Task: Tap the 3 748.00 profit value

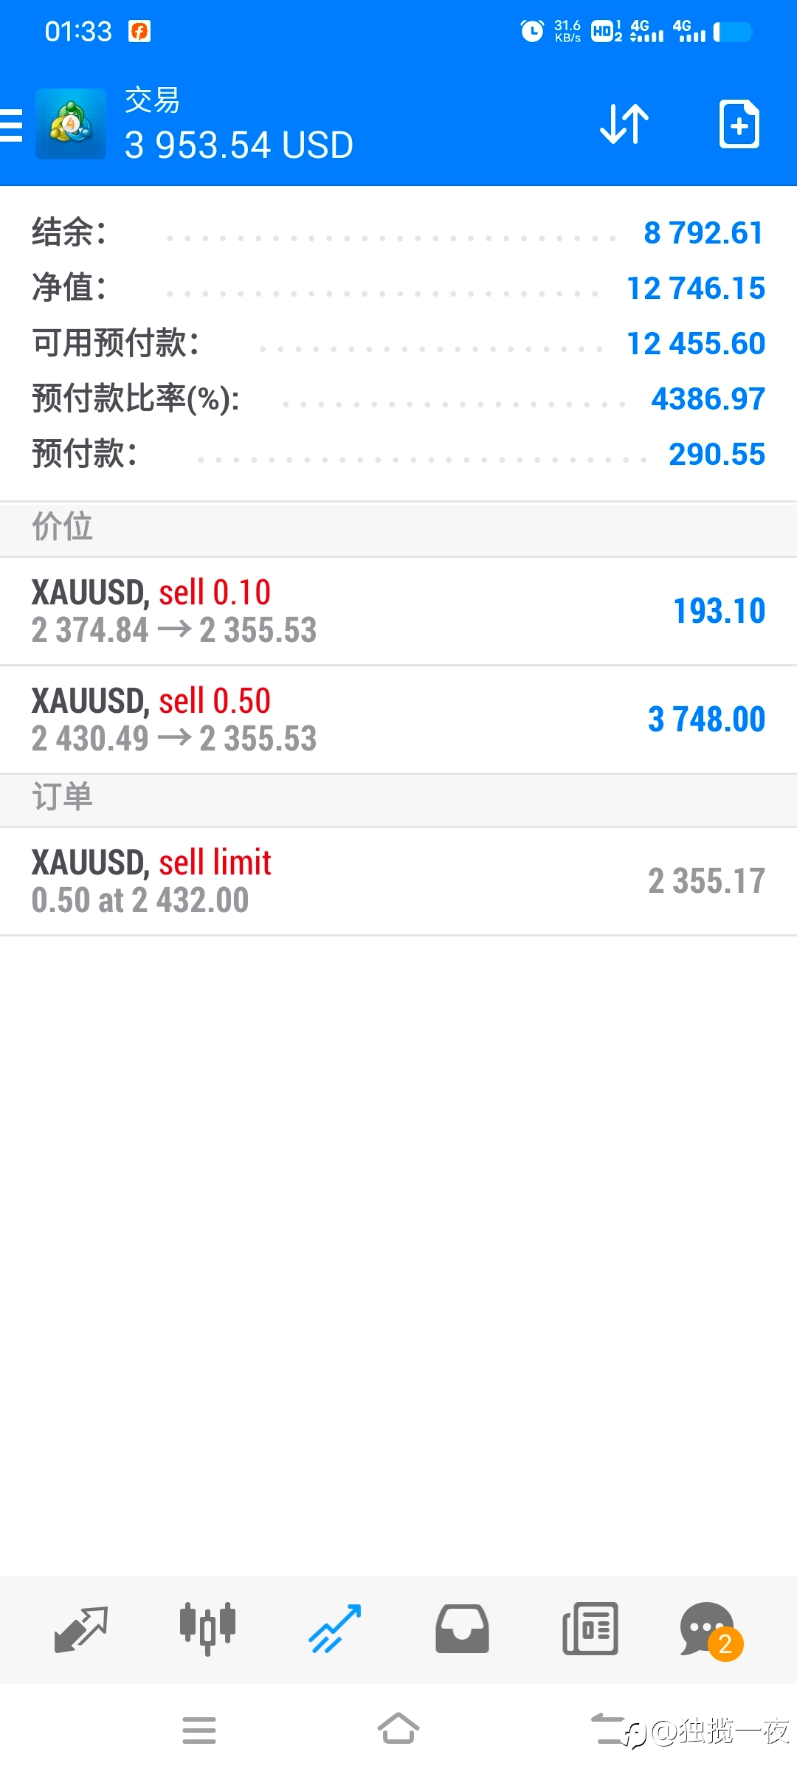Action: tap(707, 720)
